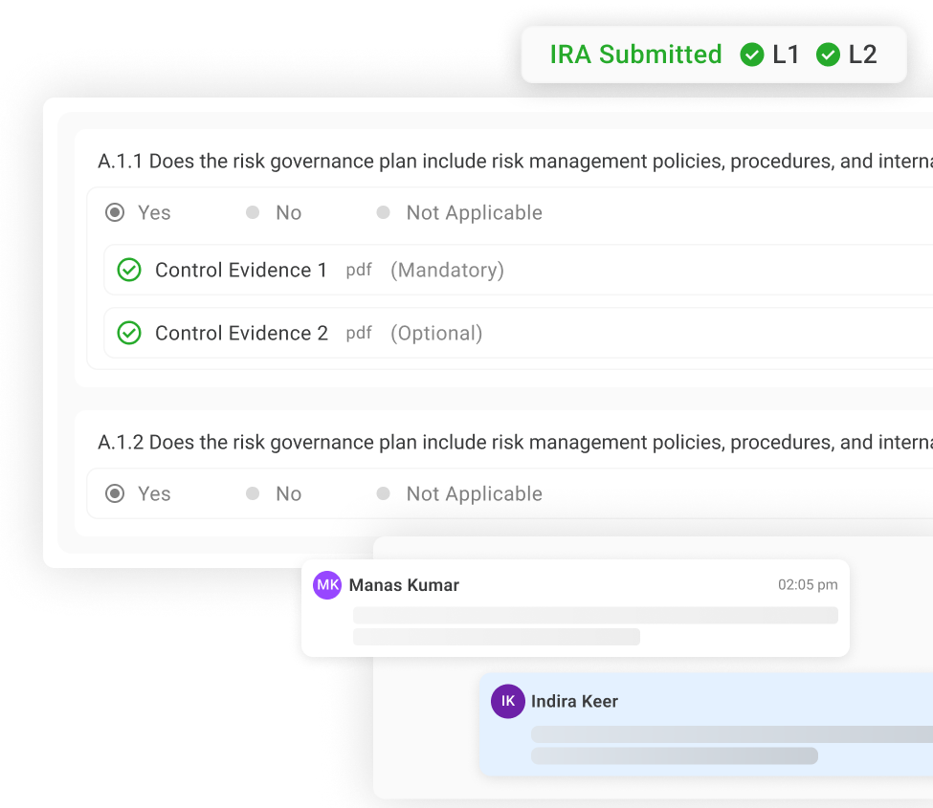The height and width of the screenshot is (808, 933).
Task: Open Control Evidence 1 mandatory pdf row
Action: (517, 271)
